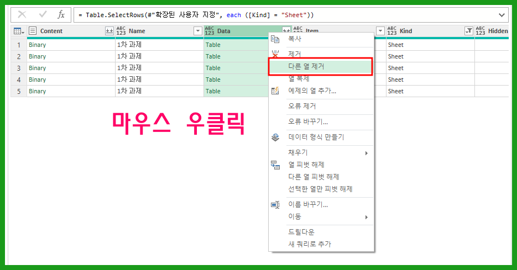Click unpivot icon beside 열 피벗 해제
This screenshot has height=270, width=517.
tap(275, 165)
